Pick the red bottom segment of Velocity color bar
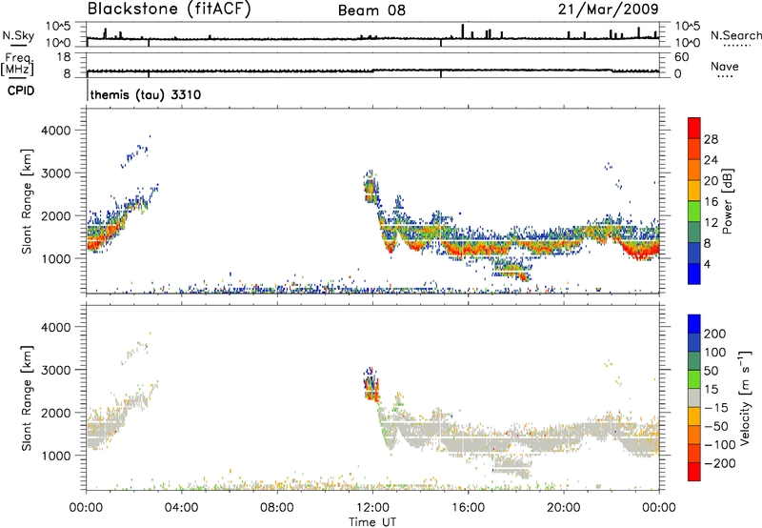 pyautogui.click(x=694, y=472)
